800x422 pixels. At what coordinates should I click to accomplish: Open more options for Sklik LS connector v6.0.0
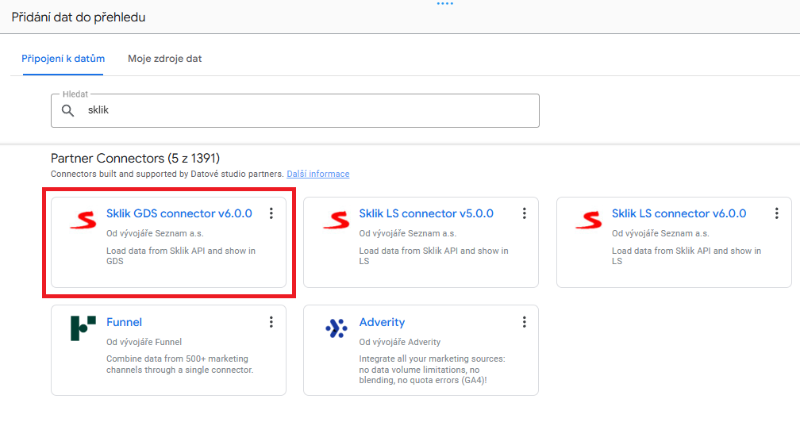(776, 213)
